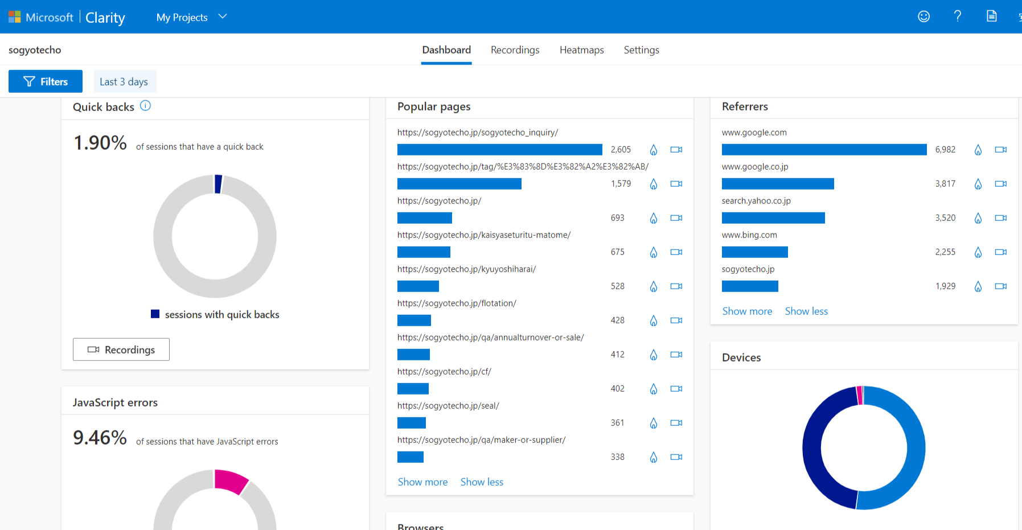Click Recordings button in Quick backs card

click(121, 350)
